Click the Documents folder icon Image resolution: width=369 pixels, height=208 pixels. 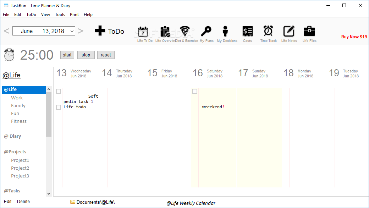[73, 202]
